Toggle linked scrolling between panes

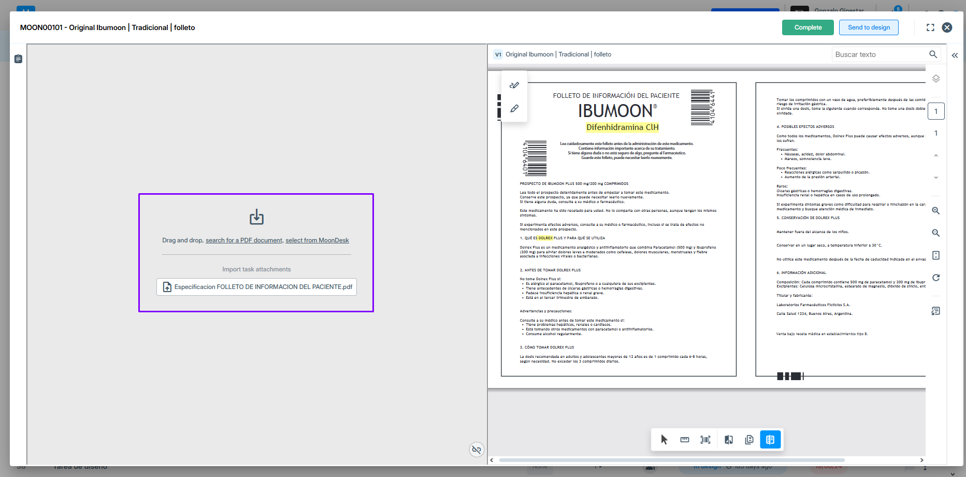(x=477, y=450)
